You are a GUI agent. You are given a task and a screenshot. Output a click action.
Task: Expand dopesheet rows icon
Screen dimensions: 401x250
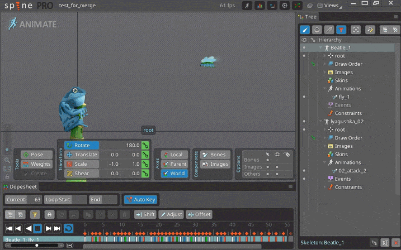[21, 214]
